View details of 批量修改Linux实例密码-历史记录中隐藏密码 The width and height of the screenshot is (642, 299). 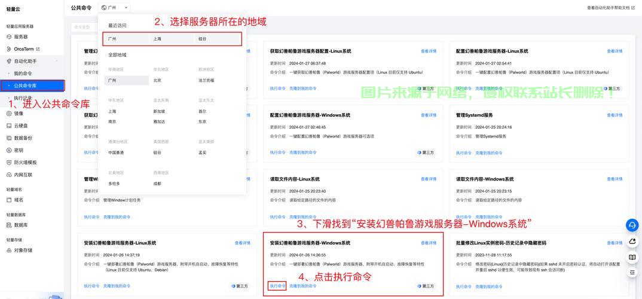[x=615, y=243]
